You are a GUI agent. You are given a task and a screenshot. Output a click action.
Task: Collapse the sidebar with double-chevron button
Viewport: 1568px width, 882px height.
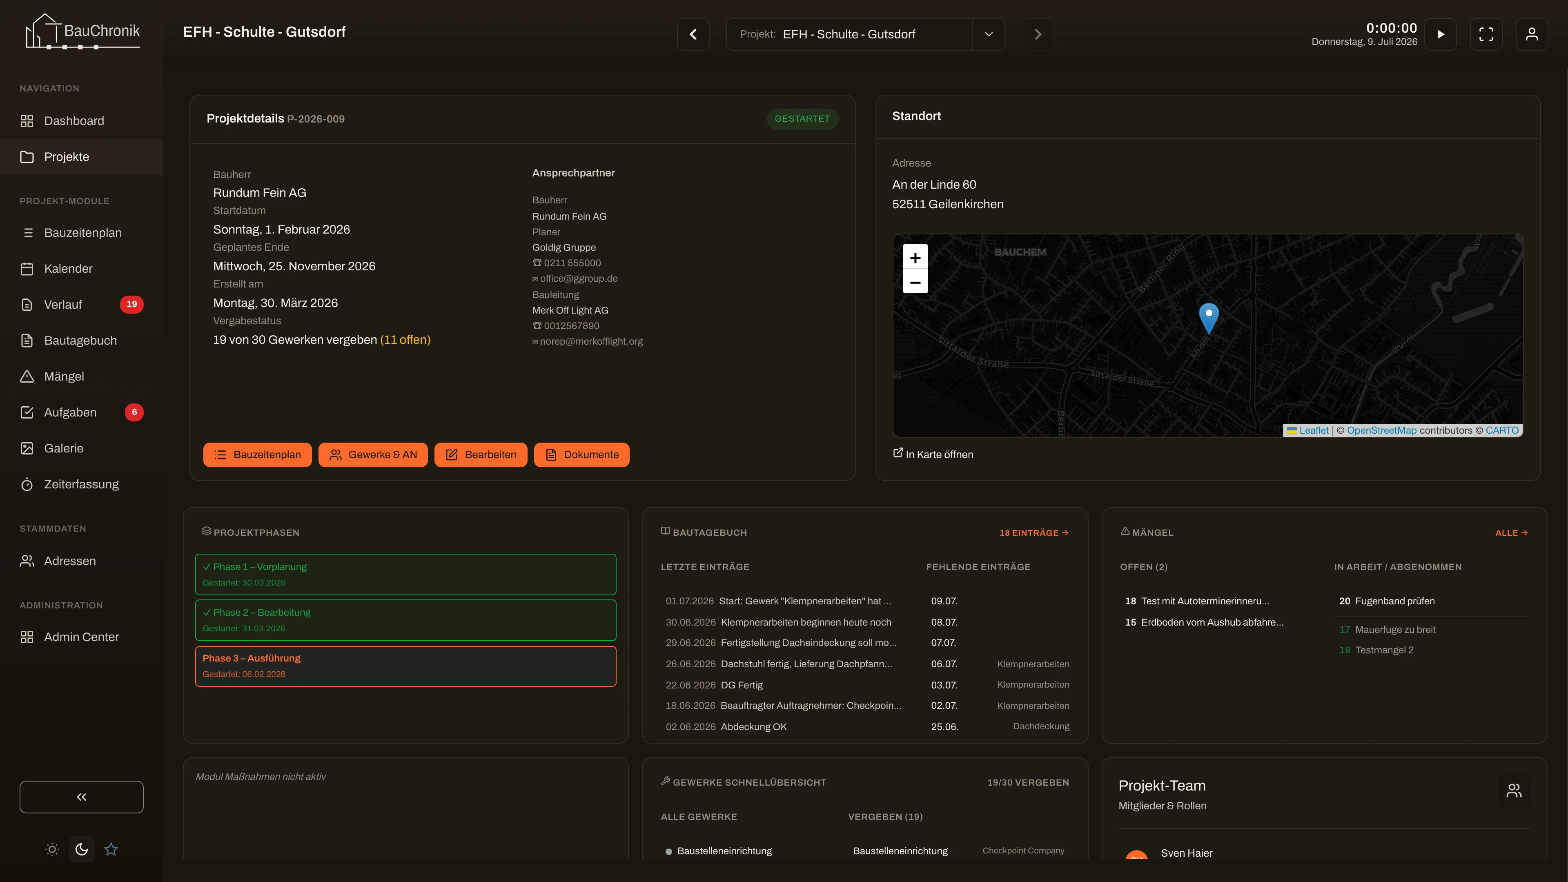(x=82, y=797)
